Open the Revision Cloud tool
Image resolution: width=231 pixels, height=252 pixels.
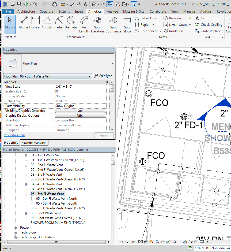tap(177, 18)
